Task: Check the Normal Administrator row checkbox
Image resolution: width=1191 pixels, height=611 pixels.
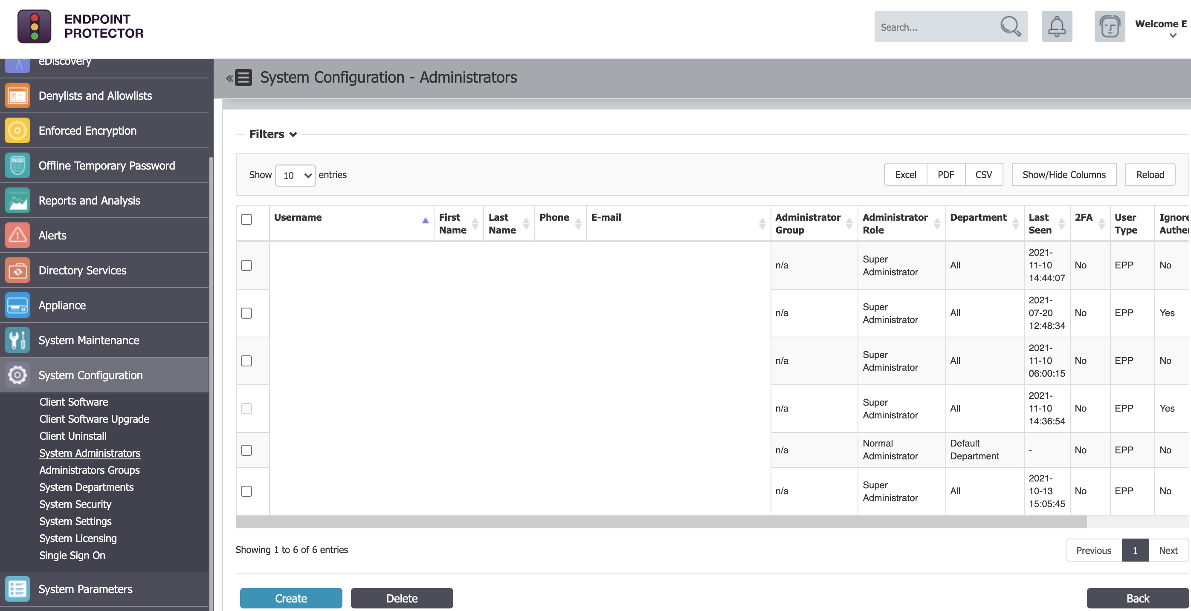Action: coord(246,450)
